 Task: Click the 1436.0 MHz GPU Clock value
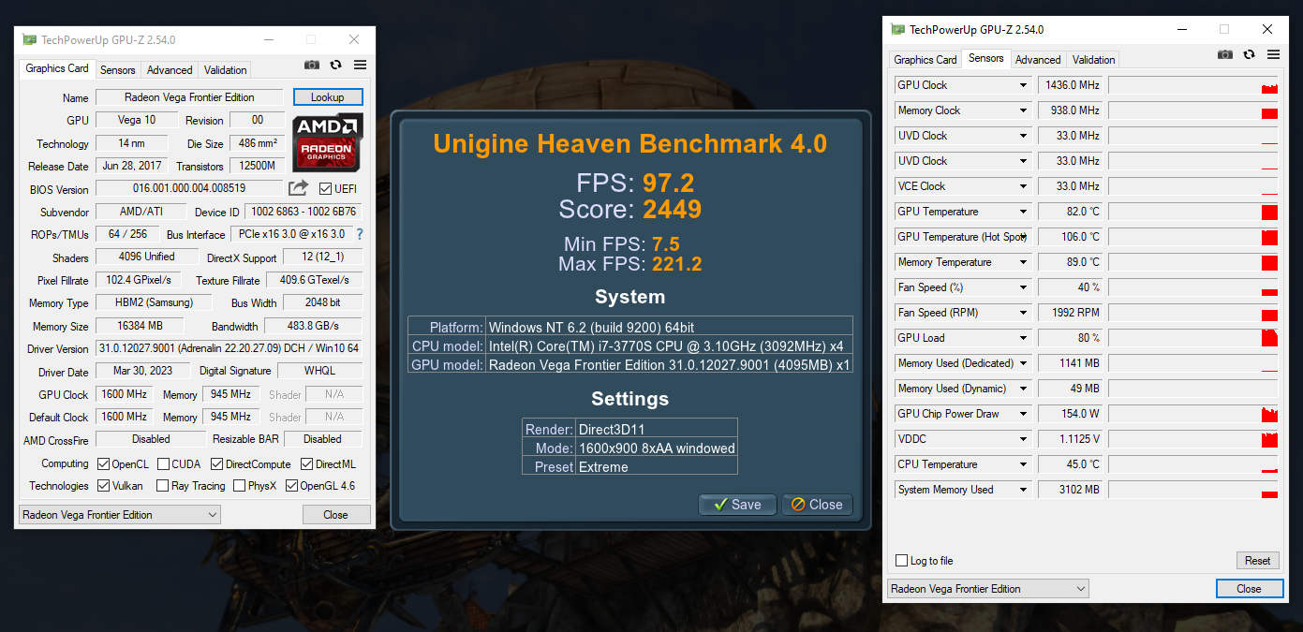[1071, 85]
